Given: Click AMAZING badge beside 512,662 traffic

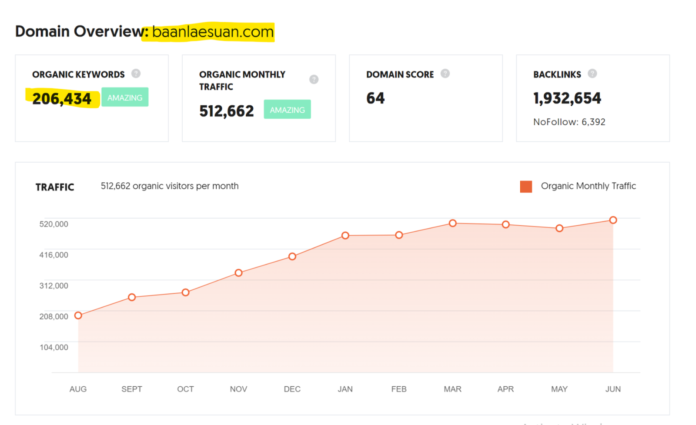Looking at the screenshot, I should [x=287, y=110].
